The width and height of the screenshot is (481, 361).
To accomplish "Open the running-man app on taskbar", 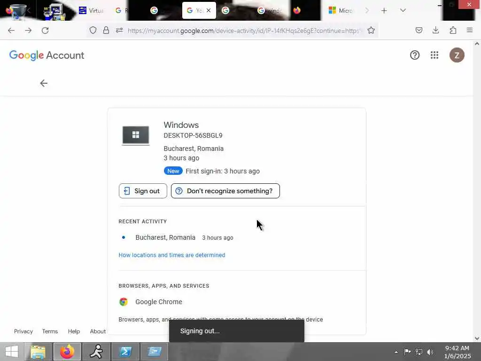I will coord(96,352).
